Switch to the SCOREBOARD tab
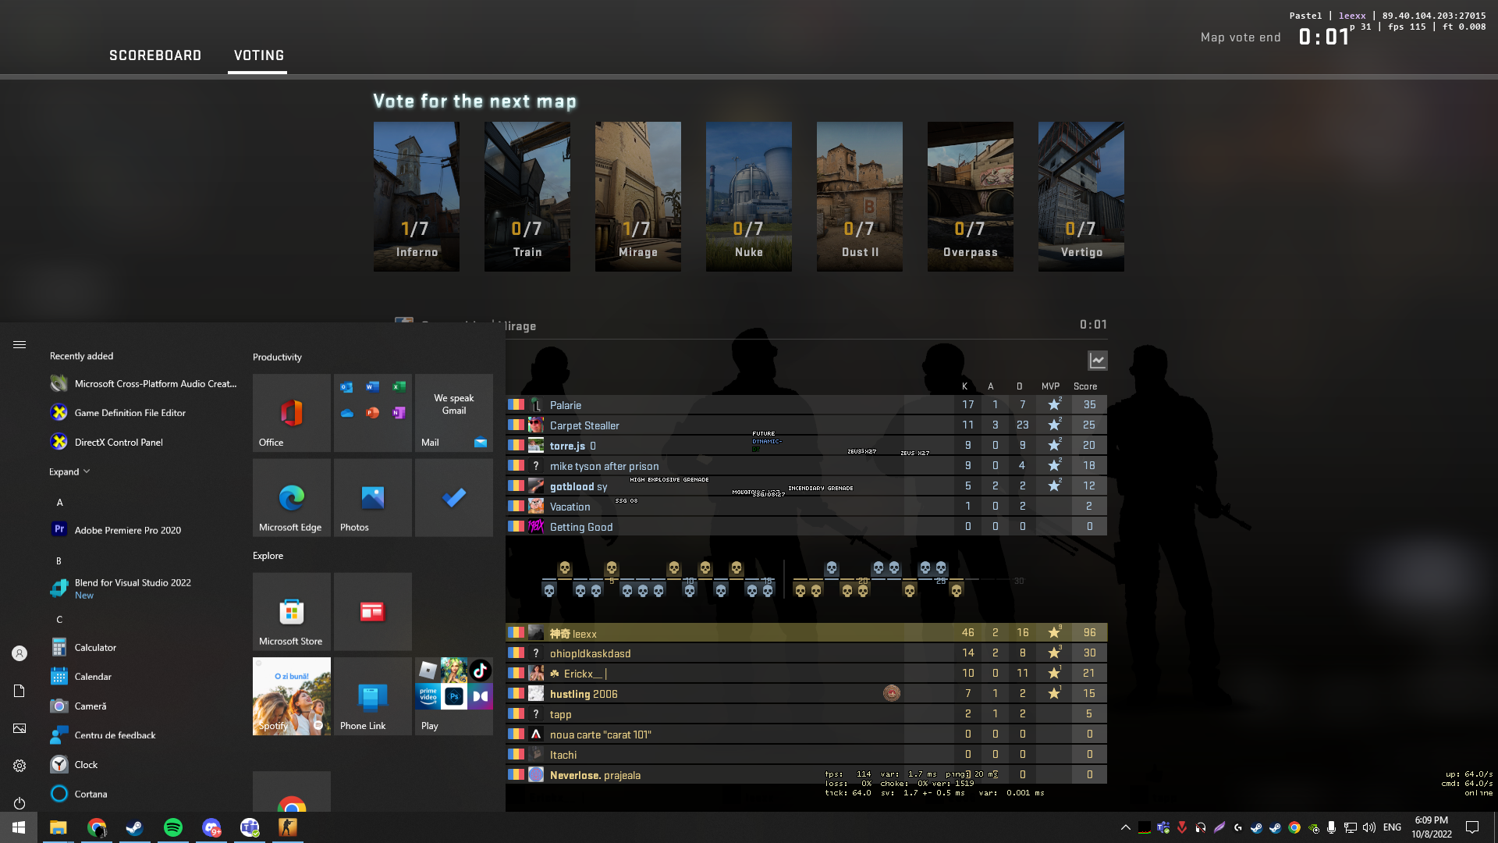Image resolution: width=1498 pixels, height=843 pixels. [155, 55]
